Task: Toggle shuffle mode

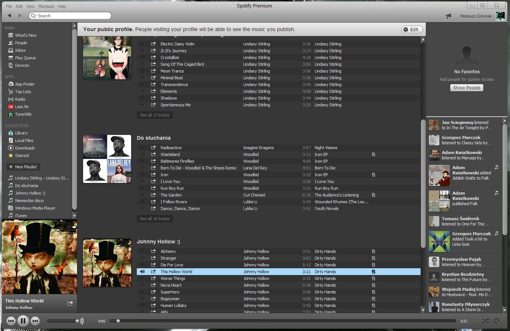Action: [486, 321]
